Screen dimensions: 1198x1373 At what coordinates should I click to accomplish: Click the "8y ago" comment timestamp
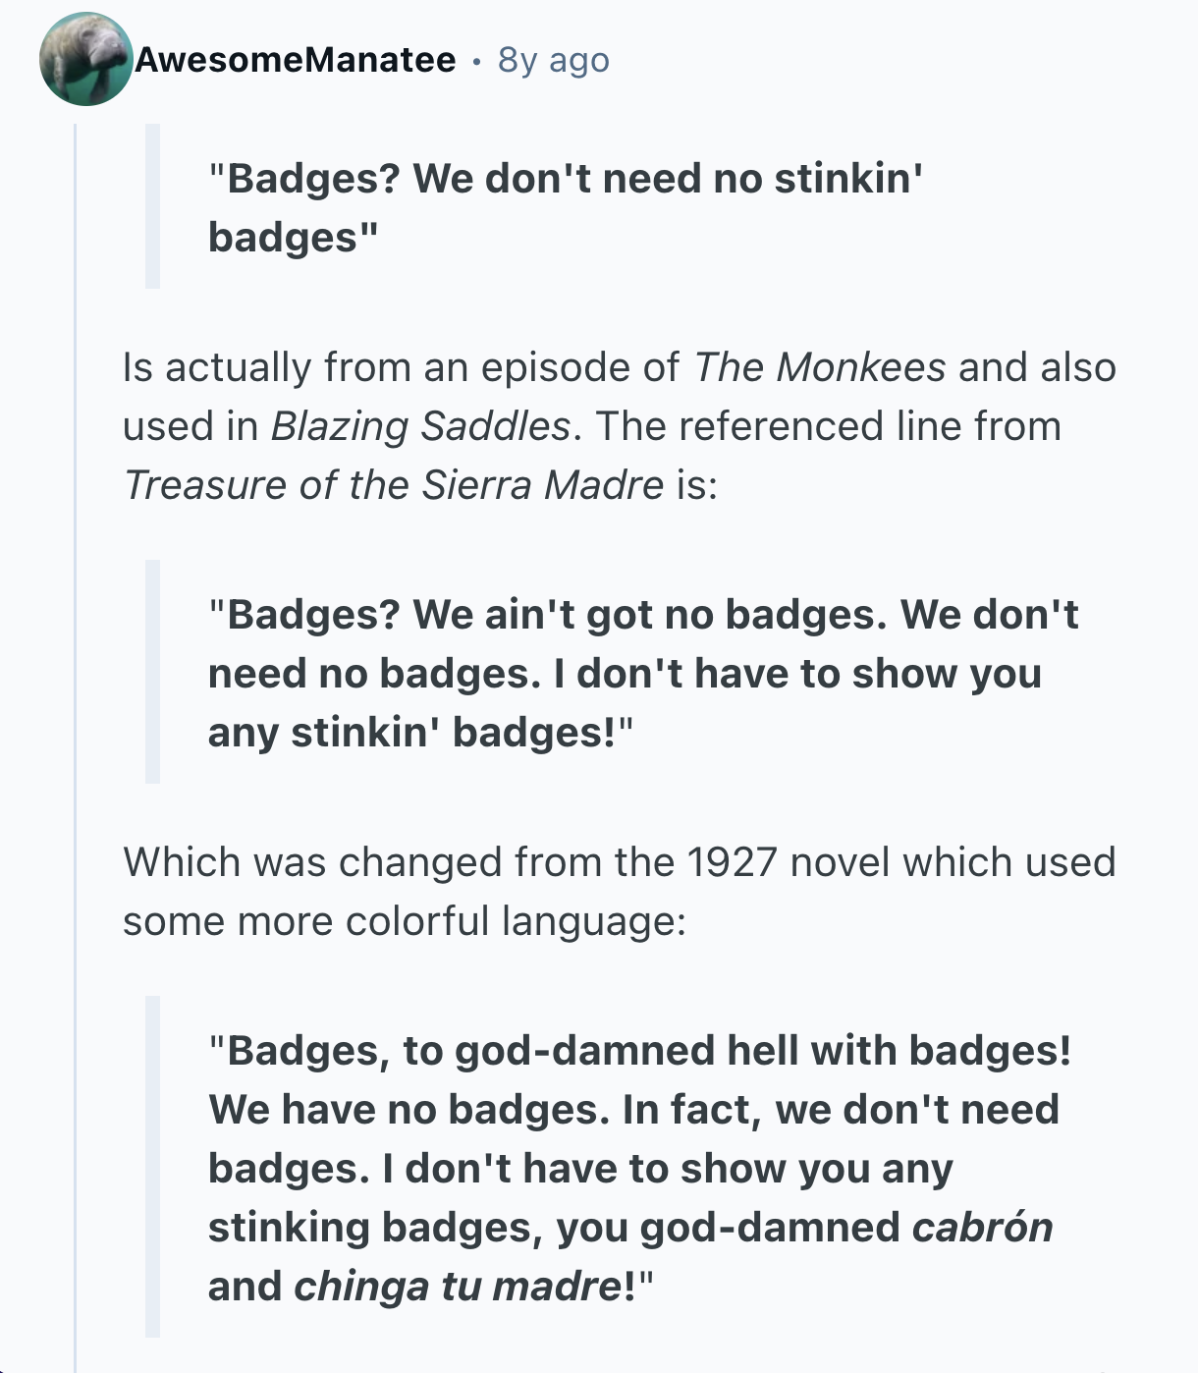(554, 60)
